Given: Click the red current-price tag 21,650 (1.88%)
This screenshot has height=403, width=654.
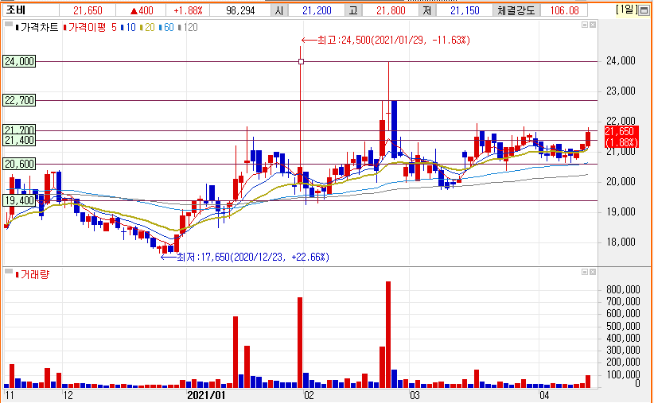Looking at the screenshot, I should (x=621, y=137).
